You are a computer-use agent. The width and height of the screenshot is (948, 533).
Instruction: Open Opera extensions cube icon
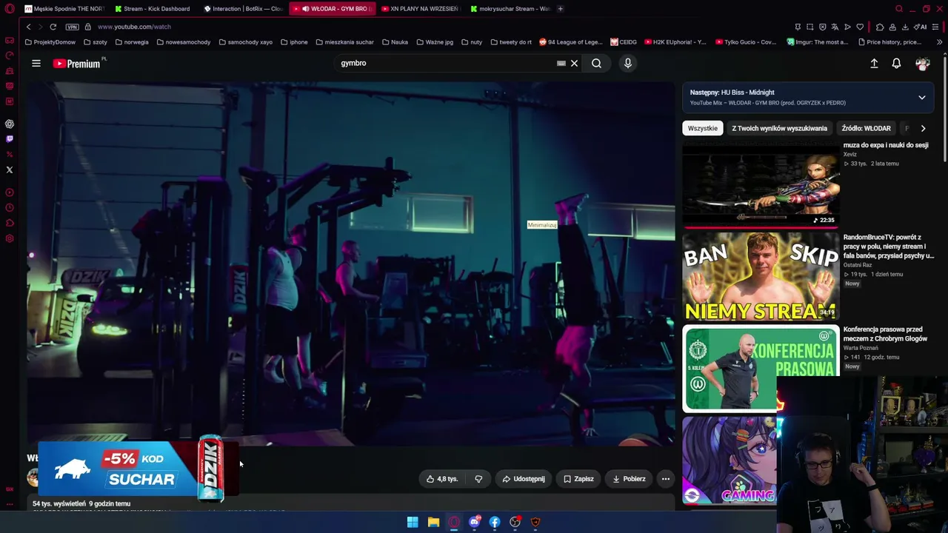click(880, 27)
